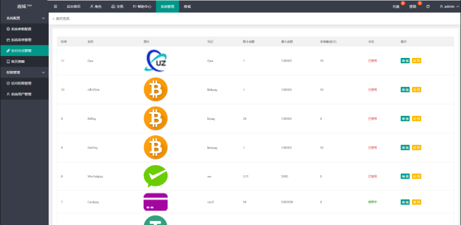Click 编辑 button in the Cardpay row
The image size is (461, 225).
405,202
